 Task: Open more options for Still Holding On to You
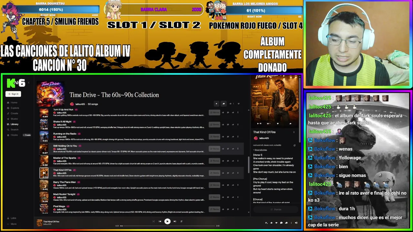(x=238, y=149)
